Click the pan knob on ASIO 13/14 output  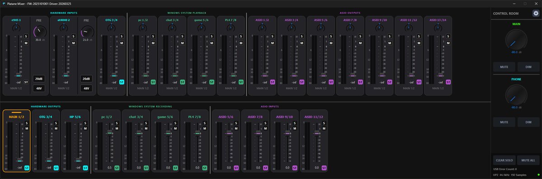coord(439,28)
